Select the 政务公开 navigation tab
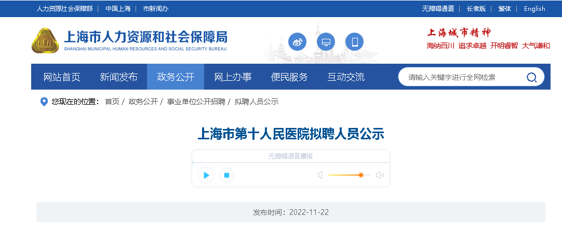This screenshot has height=231, width=562. tap(176, 77)
